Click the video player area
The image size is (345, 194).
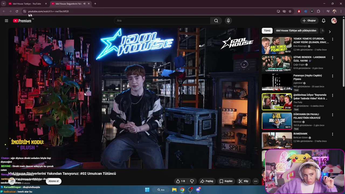133,98
